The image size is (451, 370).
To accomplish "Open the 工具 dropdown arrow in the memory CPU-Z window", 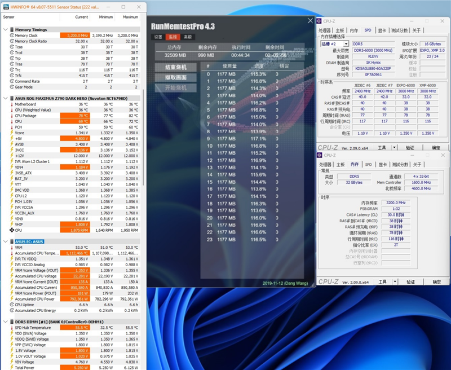I will click(395, 281).
